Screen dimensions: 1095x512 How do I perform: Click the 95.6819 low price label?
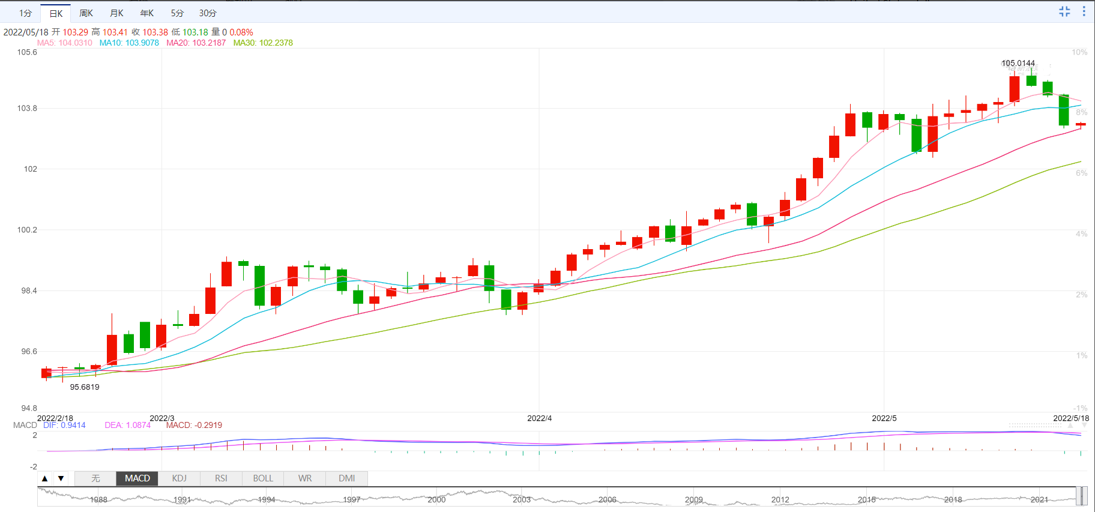(85, 387)
